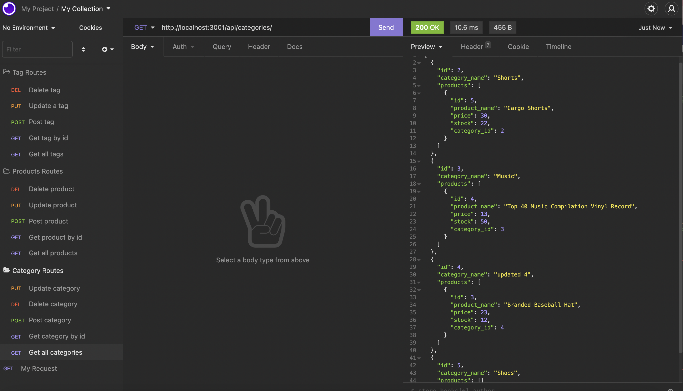Image resolution: width=683 pixels, height=391 pixels.
Task: Click the Tag Routes folder icon
Action: click(x=7, y=72)
